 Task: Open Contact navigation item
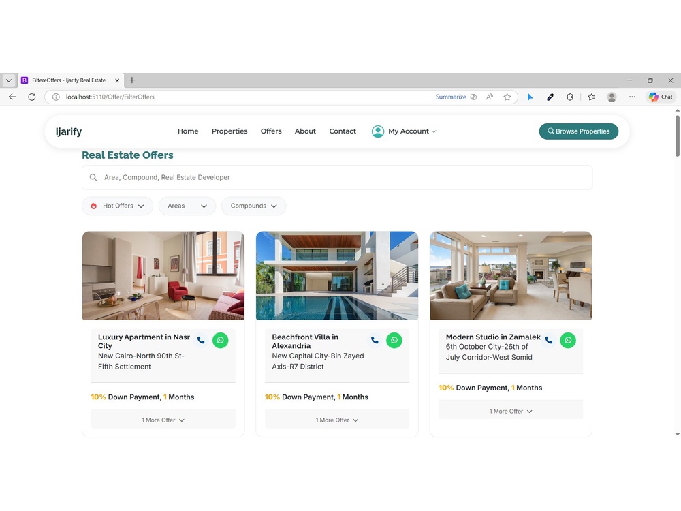point(343,131)
